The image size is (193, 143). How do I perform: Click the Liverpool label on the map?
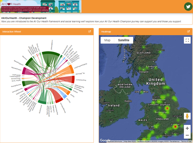[x=153, y=104]
